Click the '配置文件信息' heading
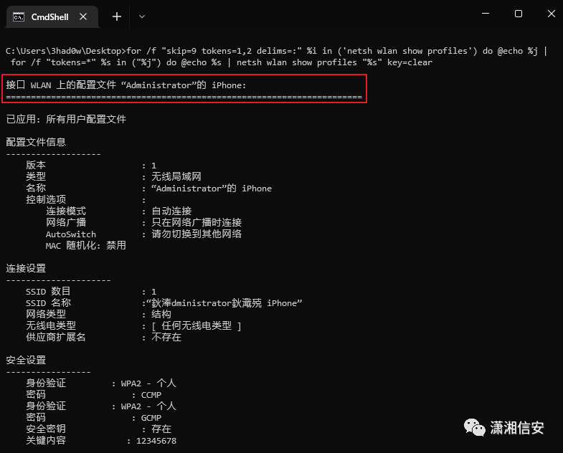This screenshot has width=563, height=453. pyautogui.click(x=36, y=142)
